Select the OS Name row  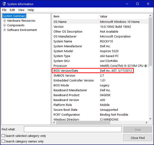click(x=101, y=22)
